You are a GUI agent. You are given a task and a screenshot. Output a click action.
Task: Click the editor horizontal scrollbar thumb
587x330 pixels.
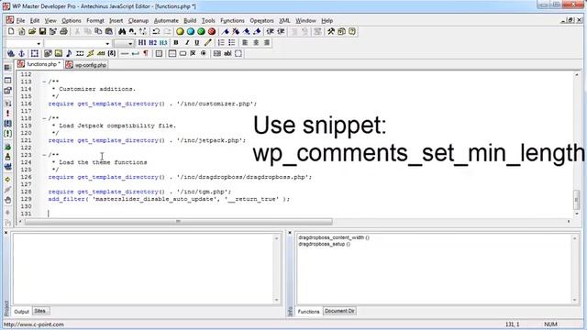coord(179,222)
